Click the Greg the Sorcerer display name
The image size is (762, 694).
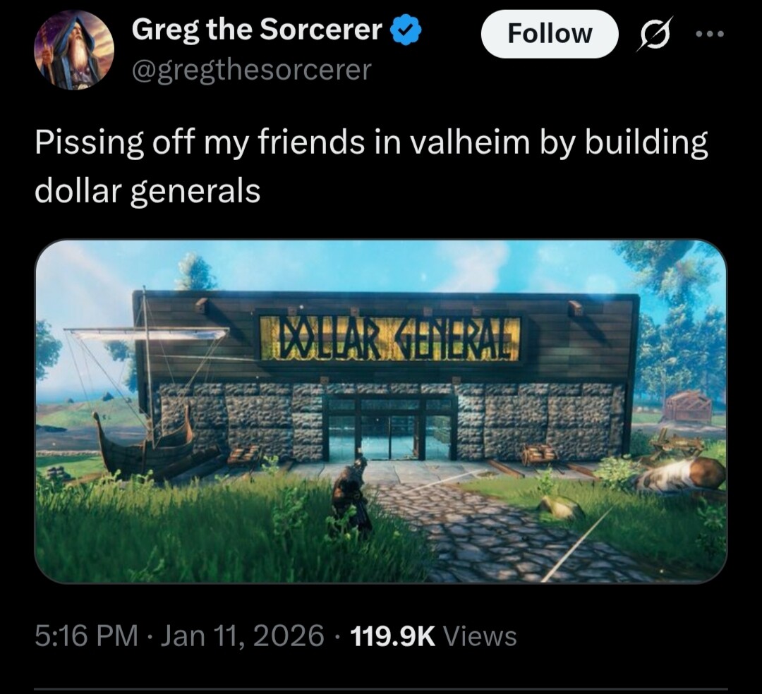(257, 30)
